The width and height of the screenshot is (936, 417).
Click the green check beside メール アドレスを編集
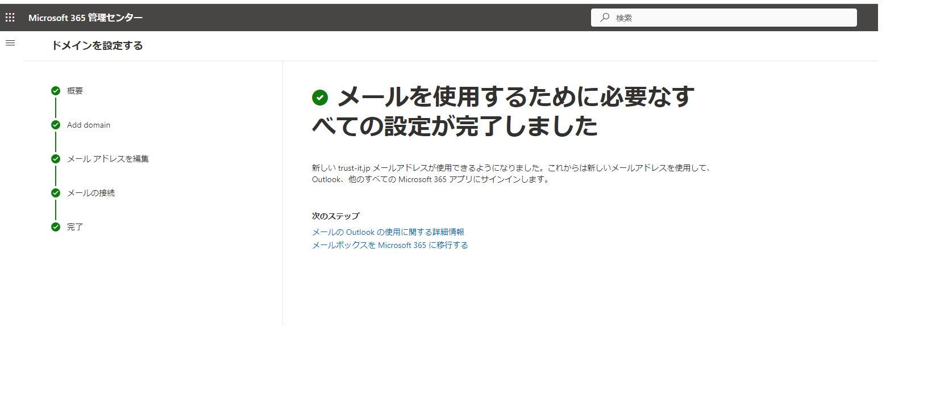click(x=56, y=159)
